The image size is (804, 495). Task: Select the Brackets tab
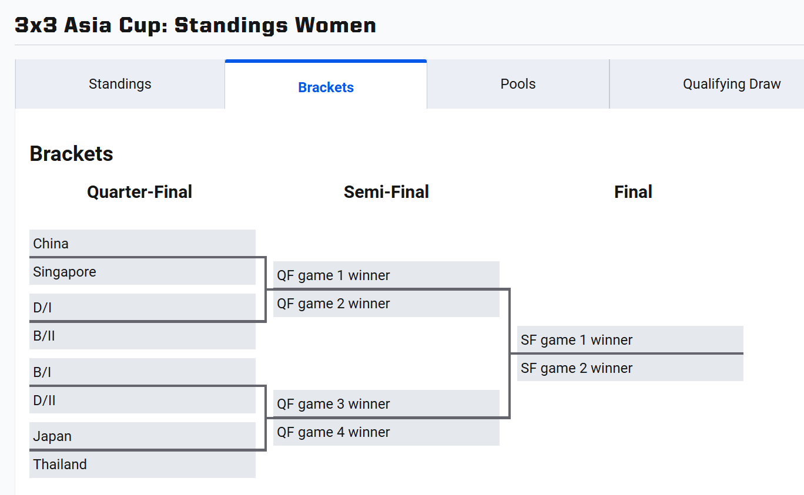tap(326, 87)
